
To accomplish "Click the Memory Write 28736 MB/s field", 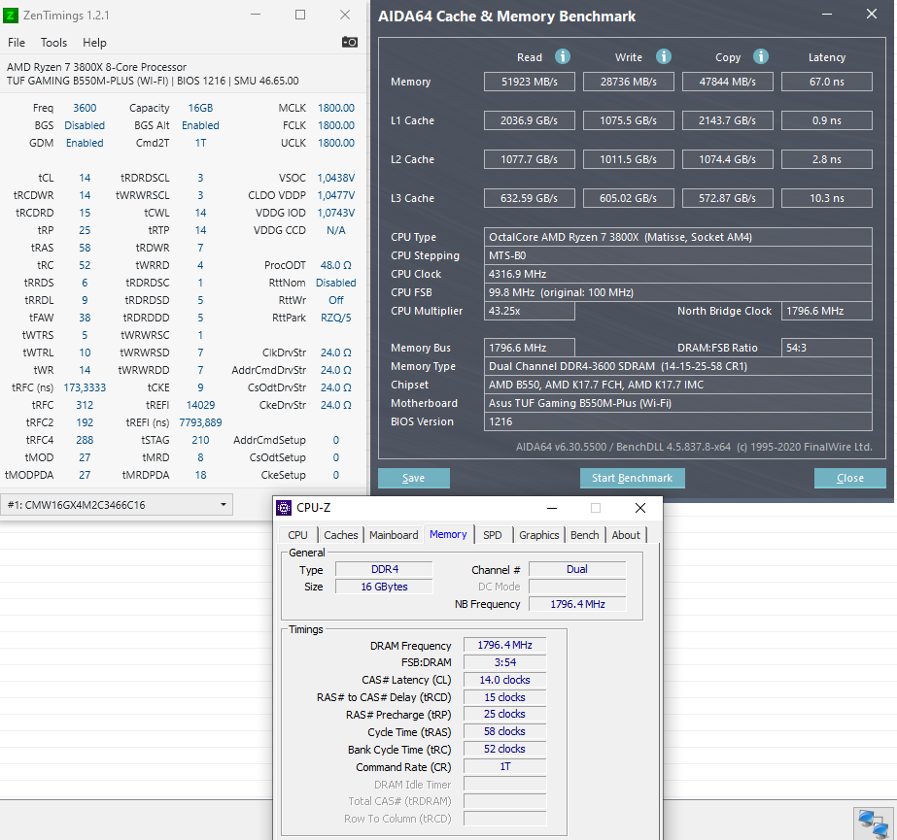I will point(628,82).
